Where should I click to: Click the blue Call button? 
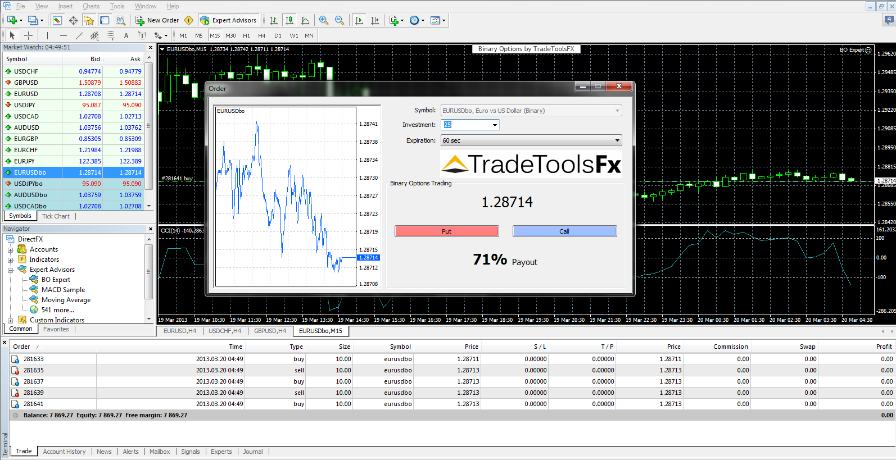[564, 231]
